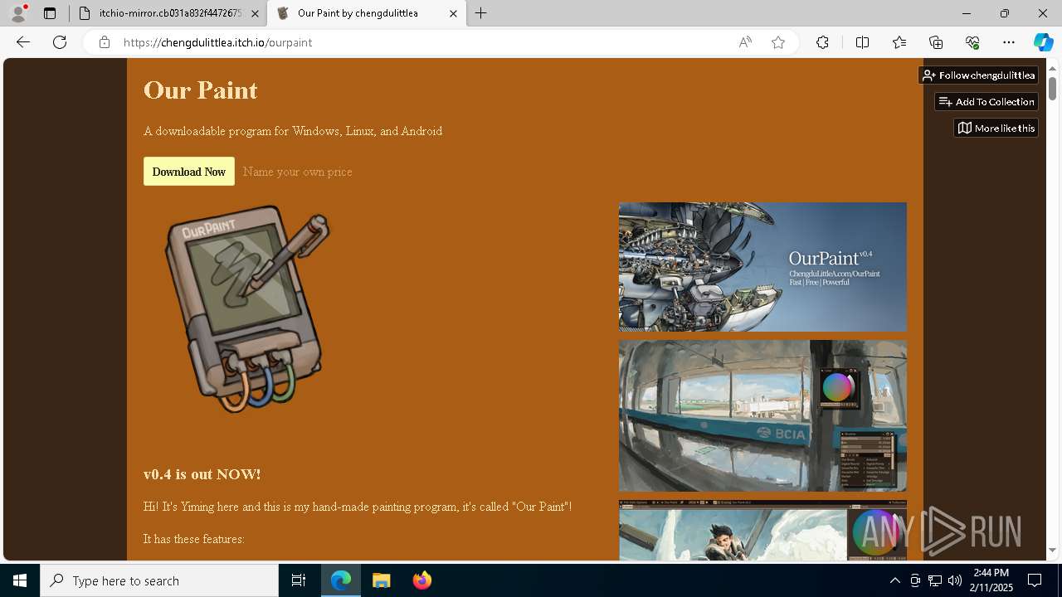Add this page to favorites star
Viewport: 1062px width, 597px height.
[778, 42]
